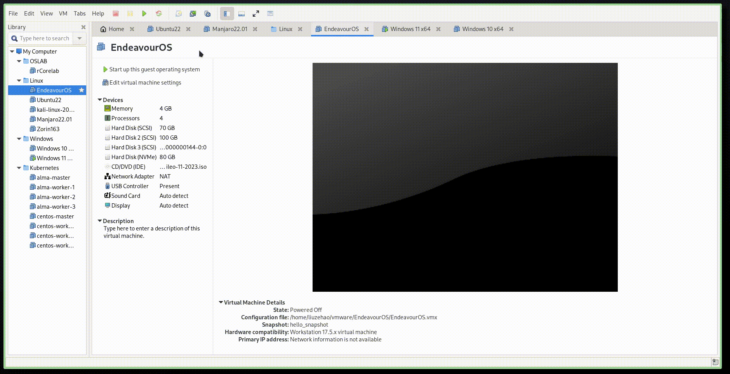Toggle the library sidebar view icon
This screenshot has width=730, height=374.
227,14
